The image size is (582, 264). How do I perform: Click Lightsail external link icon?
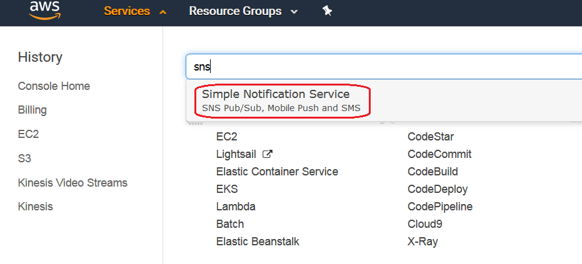[268, 154]
